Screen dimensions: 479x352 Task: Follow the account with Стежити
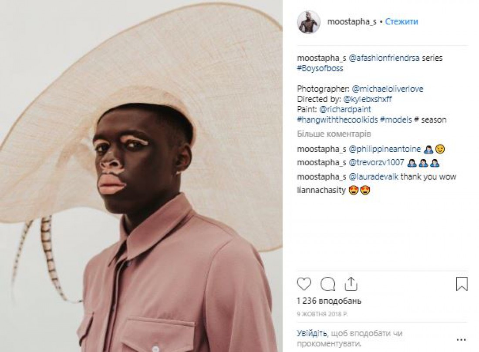point(401,22)
